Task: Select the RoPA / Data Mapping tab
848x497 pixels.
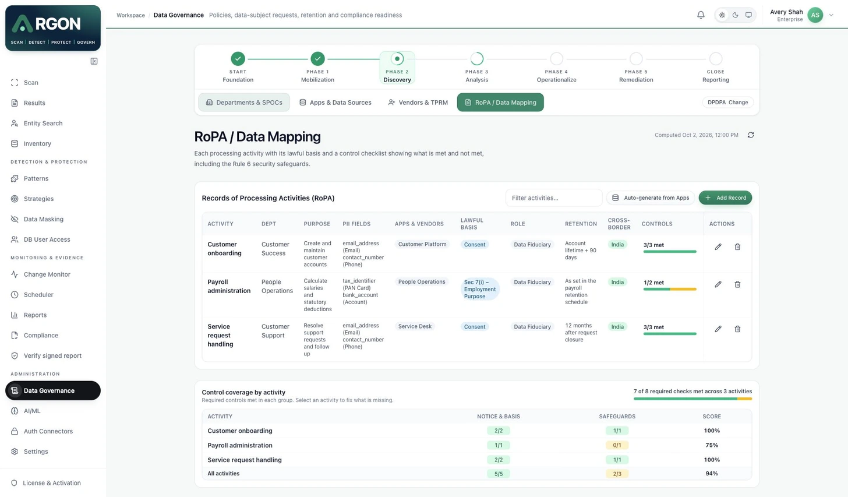Action: (x=500, y=103)
